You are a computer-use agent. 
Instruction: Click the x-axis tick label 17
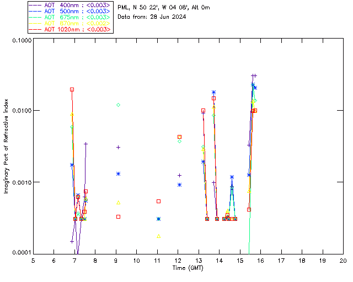coord(281,261)
